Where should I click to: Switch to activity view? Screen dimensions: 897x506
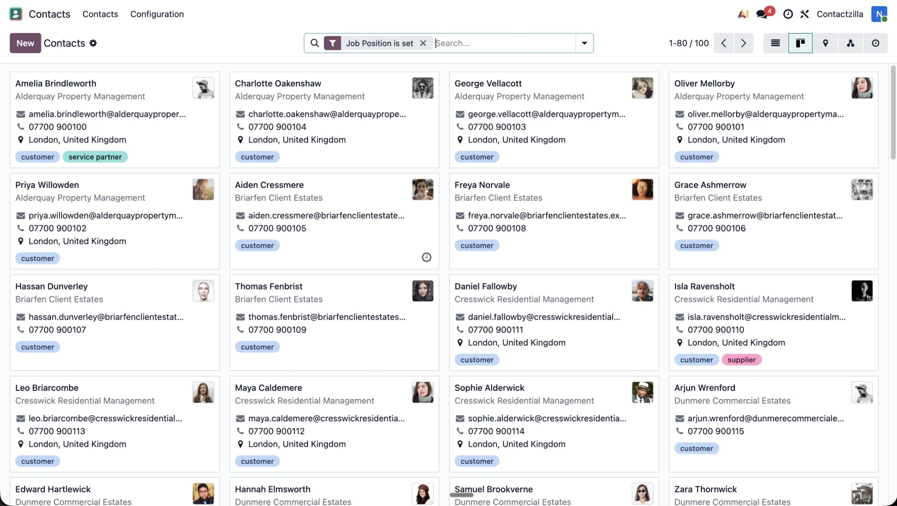(876, 43)
